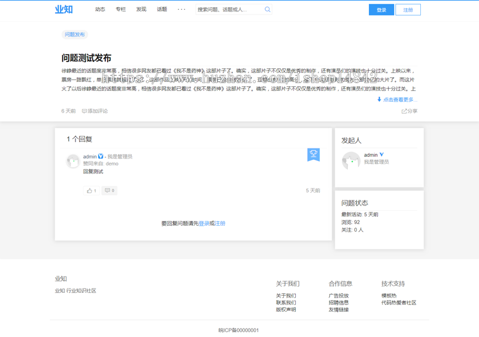Click the 问题测试发布 question title
The image size is (479, 337).
coord(86,57)
